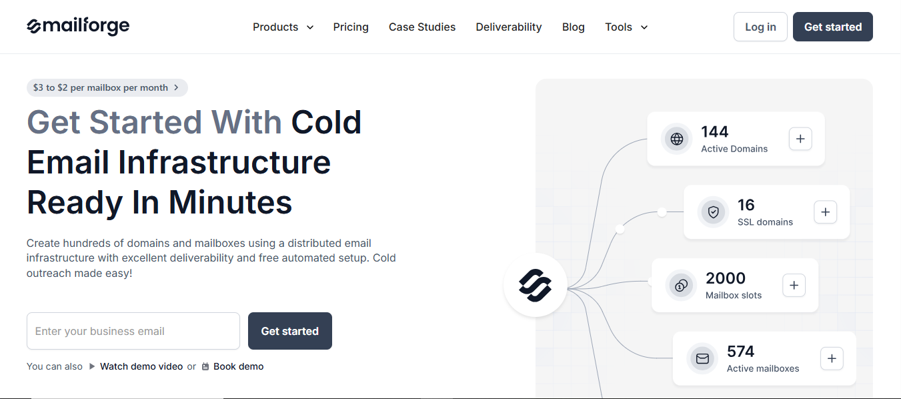The image size is (901, 399).
Task: Click the calendar icon next to Book demo
Action: pyautogui.click(x=206, y=366)
